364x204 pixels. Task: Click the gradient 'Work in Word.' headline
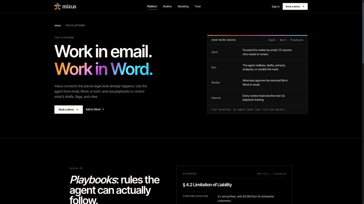104,69
